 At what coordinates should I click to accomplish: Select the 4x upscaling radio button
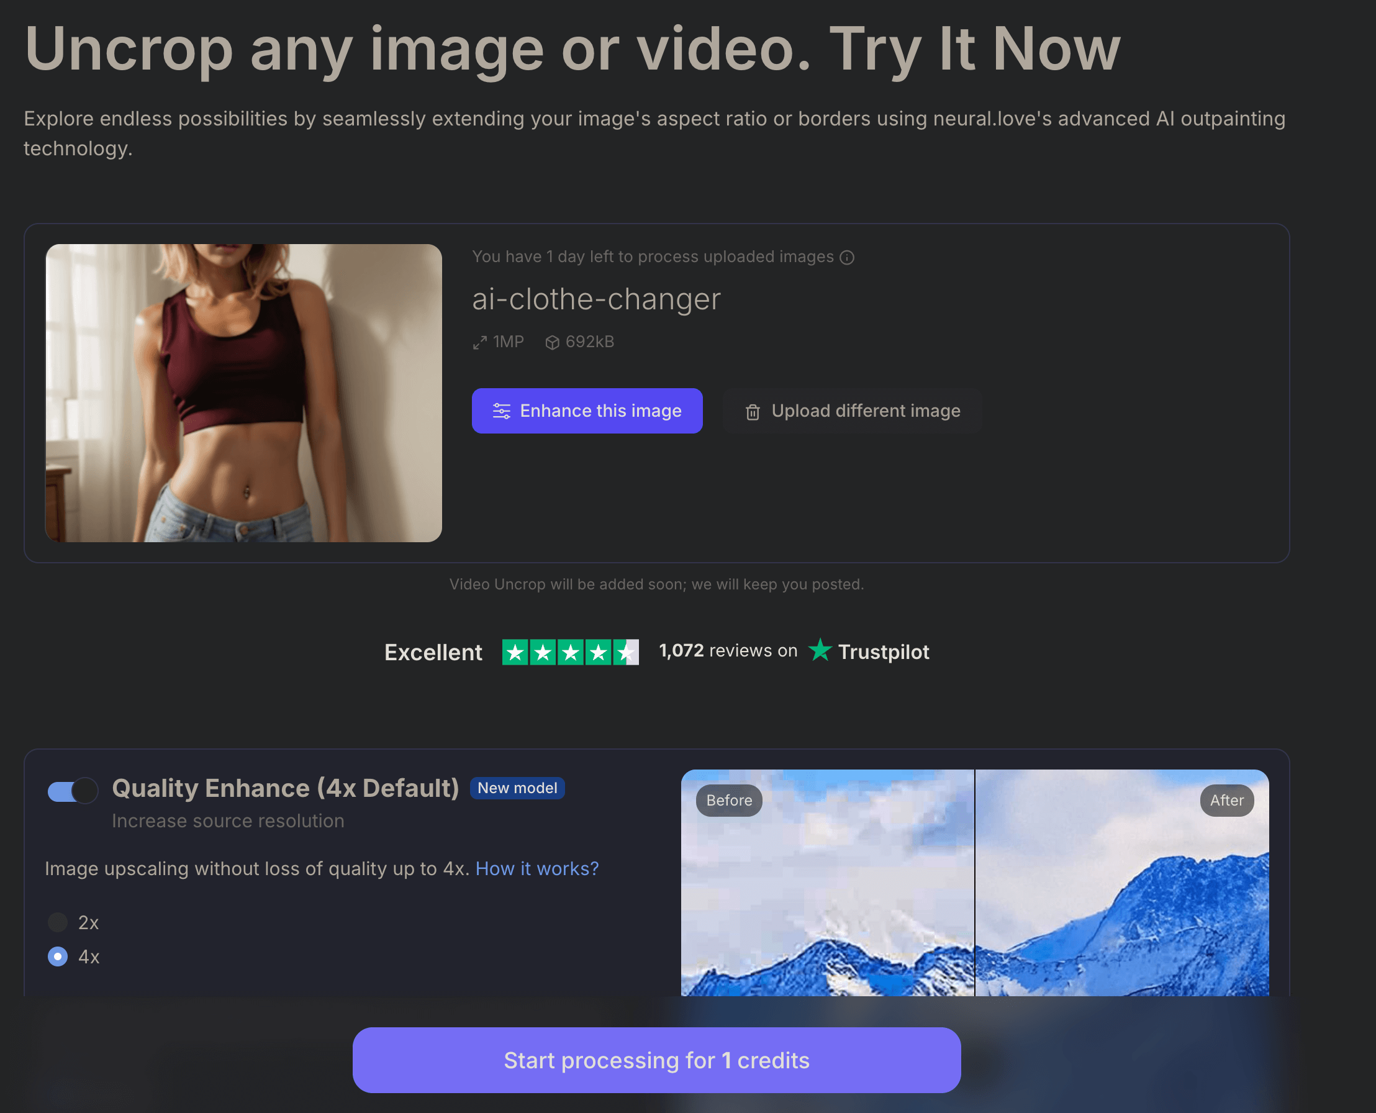pos(57,956)
